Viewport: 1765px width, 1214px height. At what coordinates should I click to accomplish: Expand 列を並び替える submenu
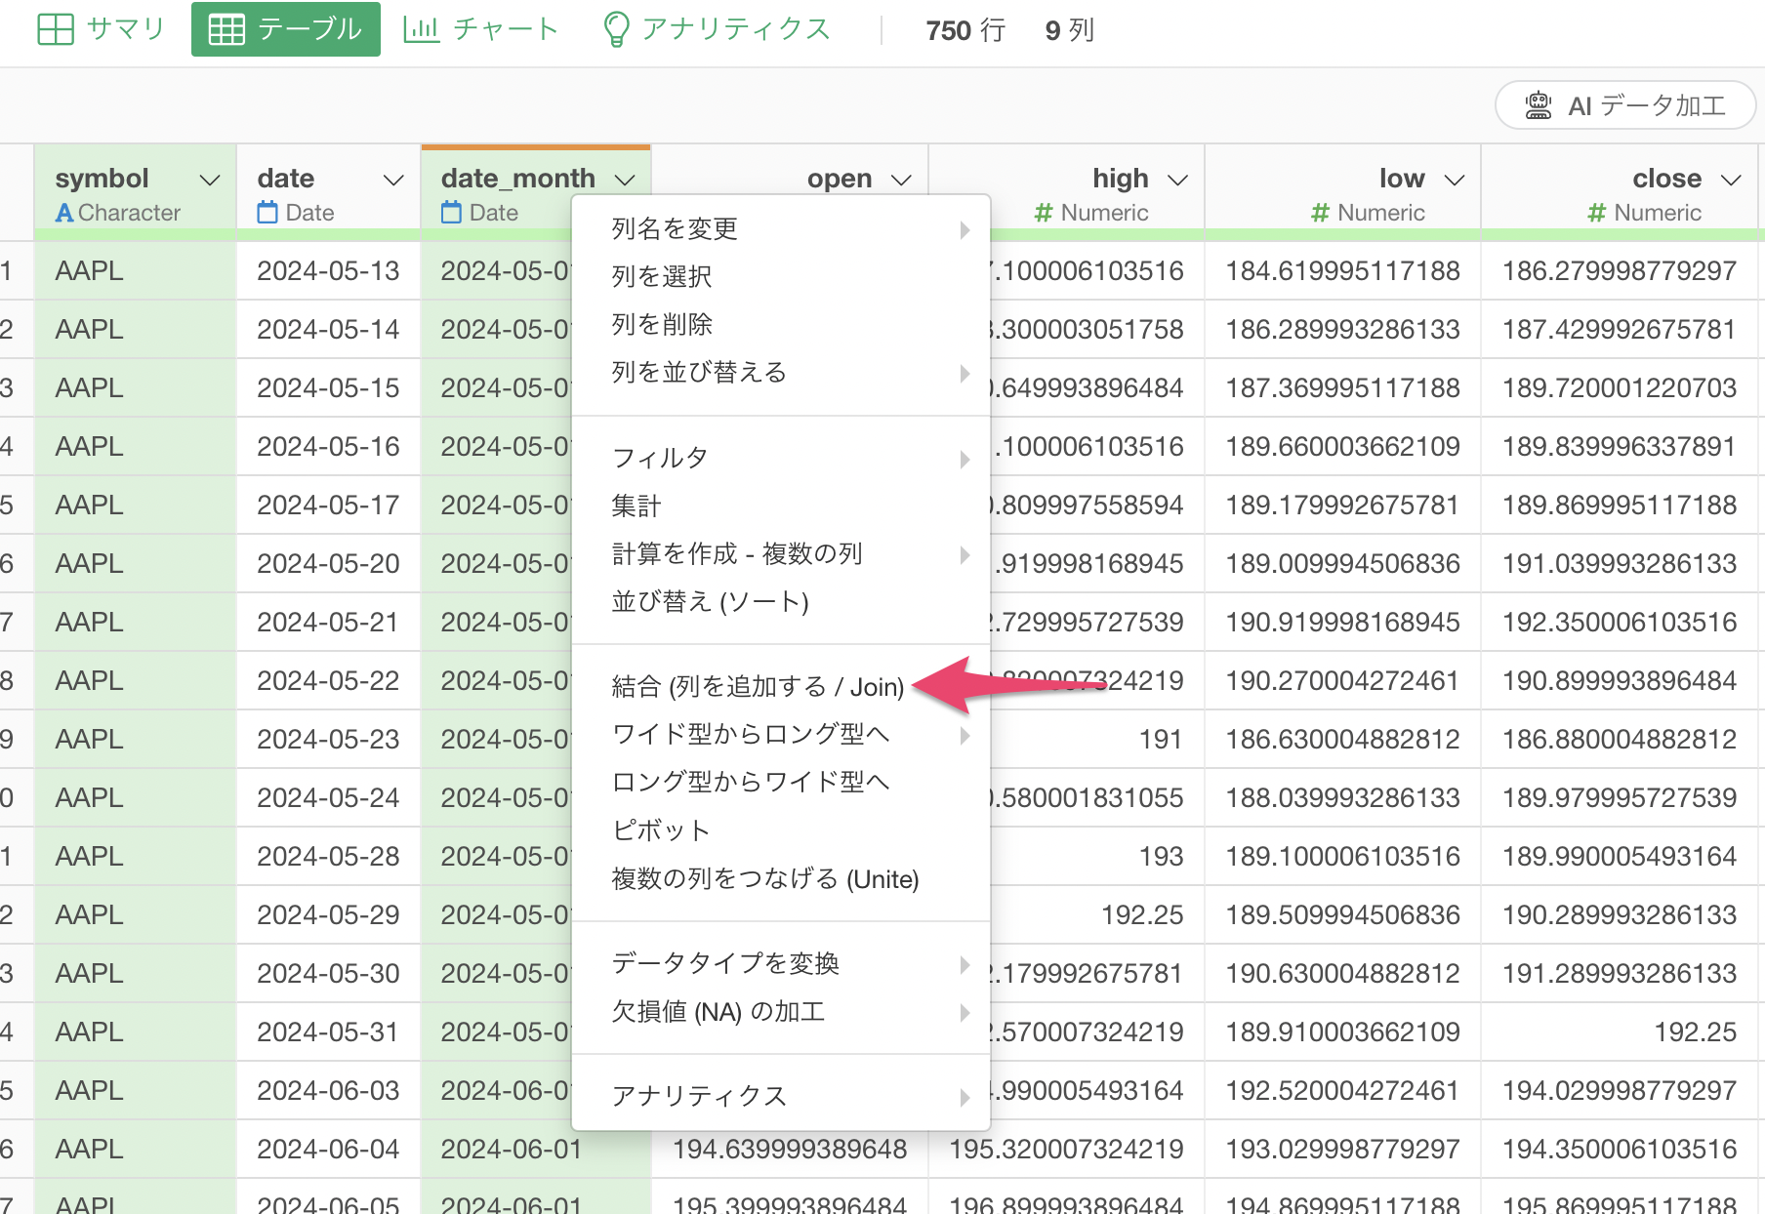pyautogui.click(x=781, y=373)
